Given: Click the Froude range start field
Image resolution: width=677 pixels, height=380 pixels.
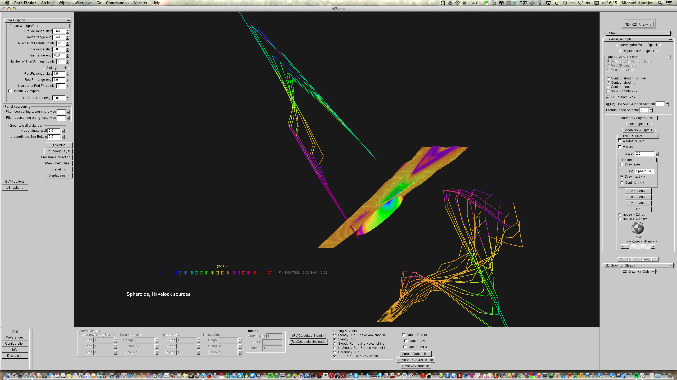Looking at the screenshot, I should [x=59, y=31].
